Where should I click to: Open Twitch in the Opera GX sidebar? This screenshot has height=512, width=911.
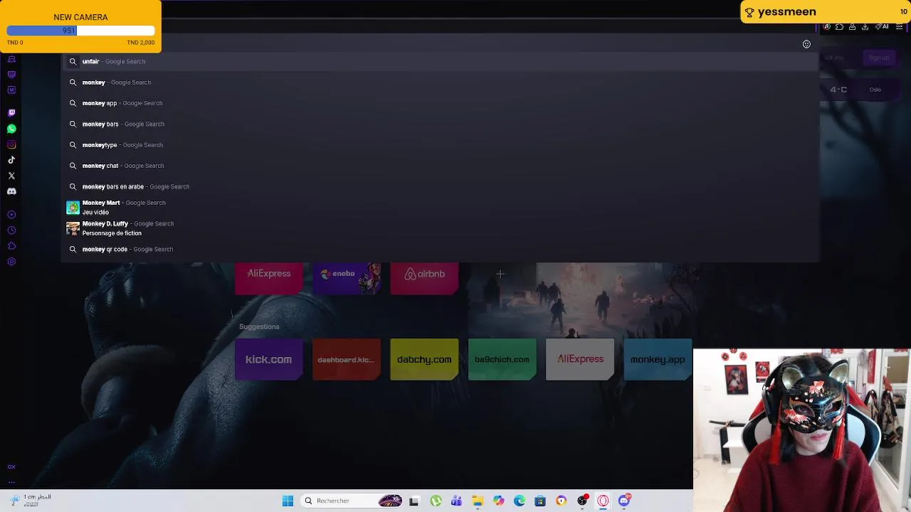pyautogui.click(x=11, y=112)
